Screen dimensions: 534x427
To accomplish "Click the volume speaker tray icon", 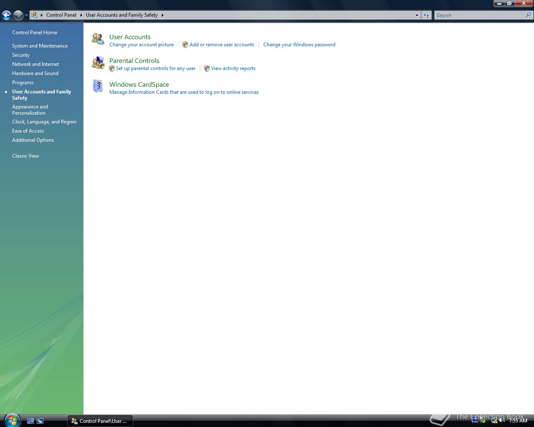I will point(502,420).
